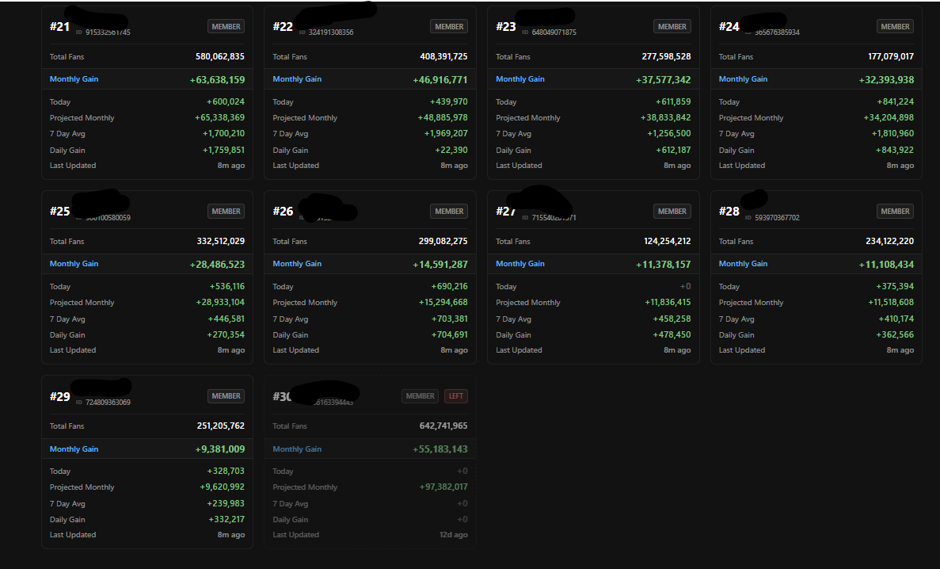Image resolution: width=940 pixels, height=569 pixels.
Task: Click the MEMBER badge on card #26
Action: [x=449, y=212]
